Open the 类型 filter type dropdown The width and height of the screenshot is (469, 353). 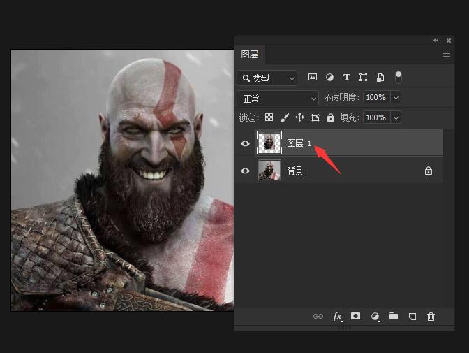267,78
